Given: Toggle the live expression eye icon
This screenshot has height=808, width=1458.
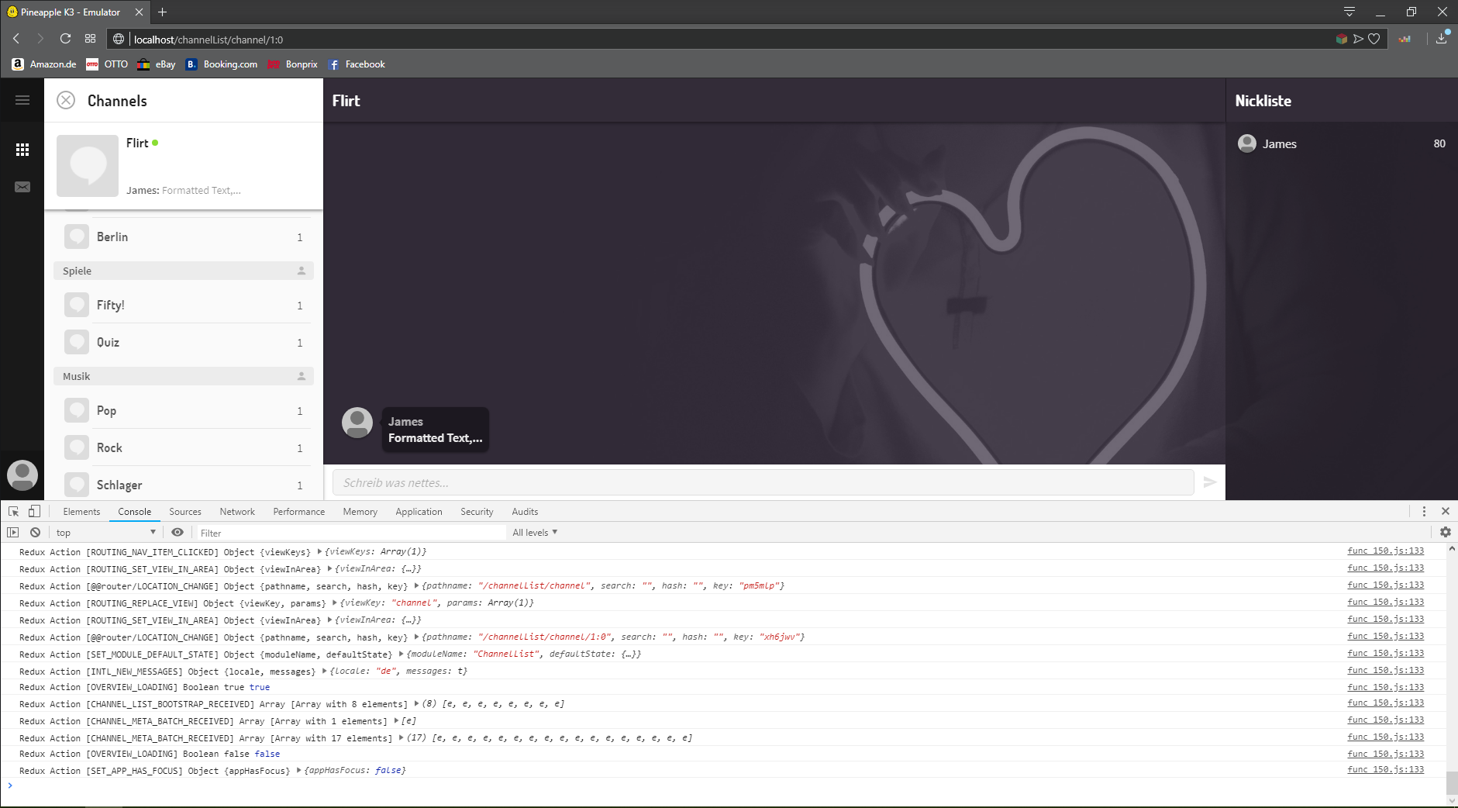Looking at the screenshot, I should (x=178, y=532).
